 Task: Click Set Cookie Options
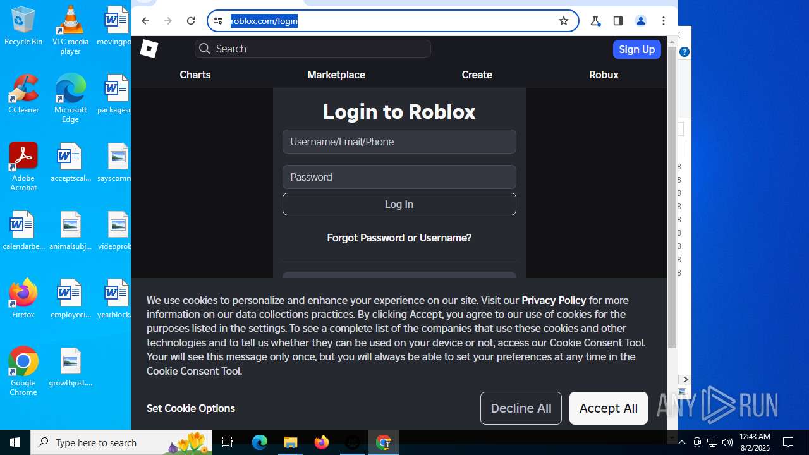pyautogui.click(x=191, y=408)
